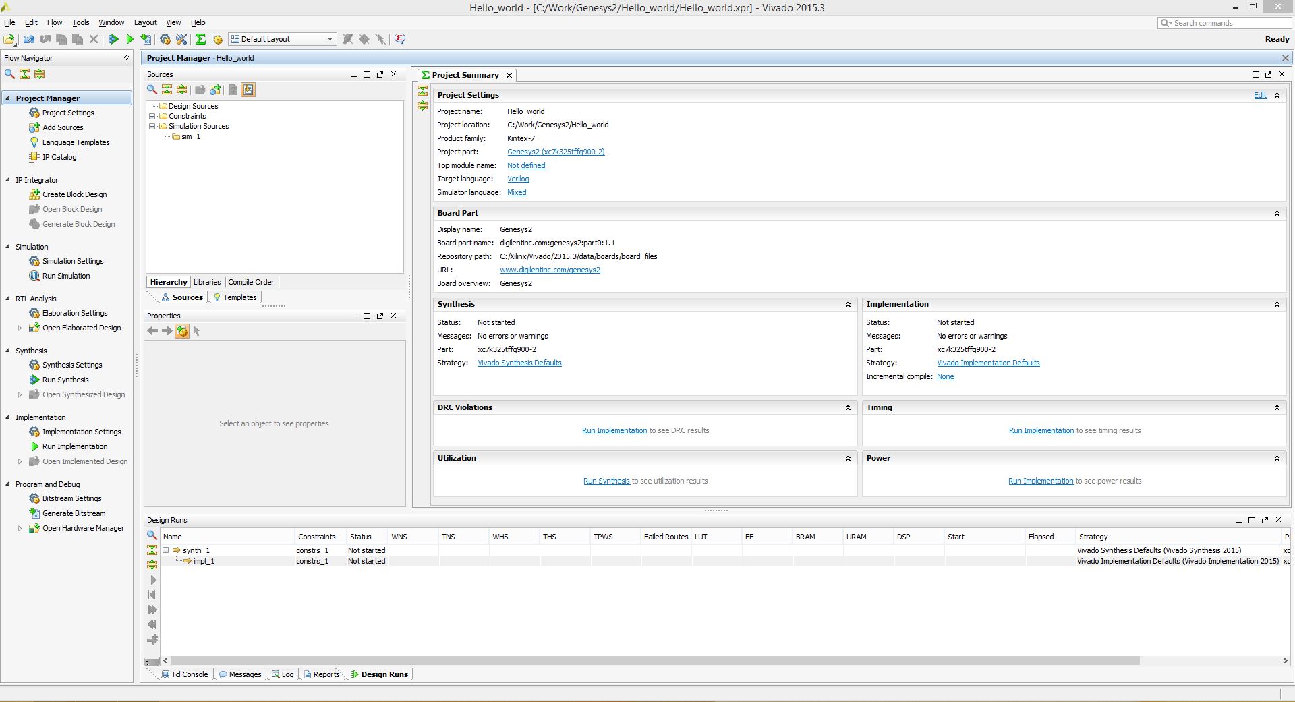This screenshot has width=1295, height=702.
Task: Click green Run Implementation arrow in main toolbar
Action: (129, 39)
